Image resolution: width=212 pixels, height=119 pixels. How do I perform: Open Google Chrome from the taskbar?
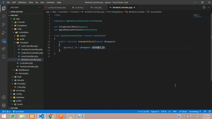51,116
